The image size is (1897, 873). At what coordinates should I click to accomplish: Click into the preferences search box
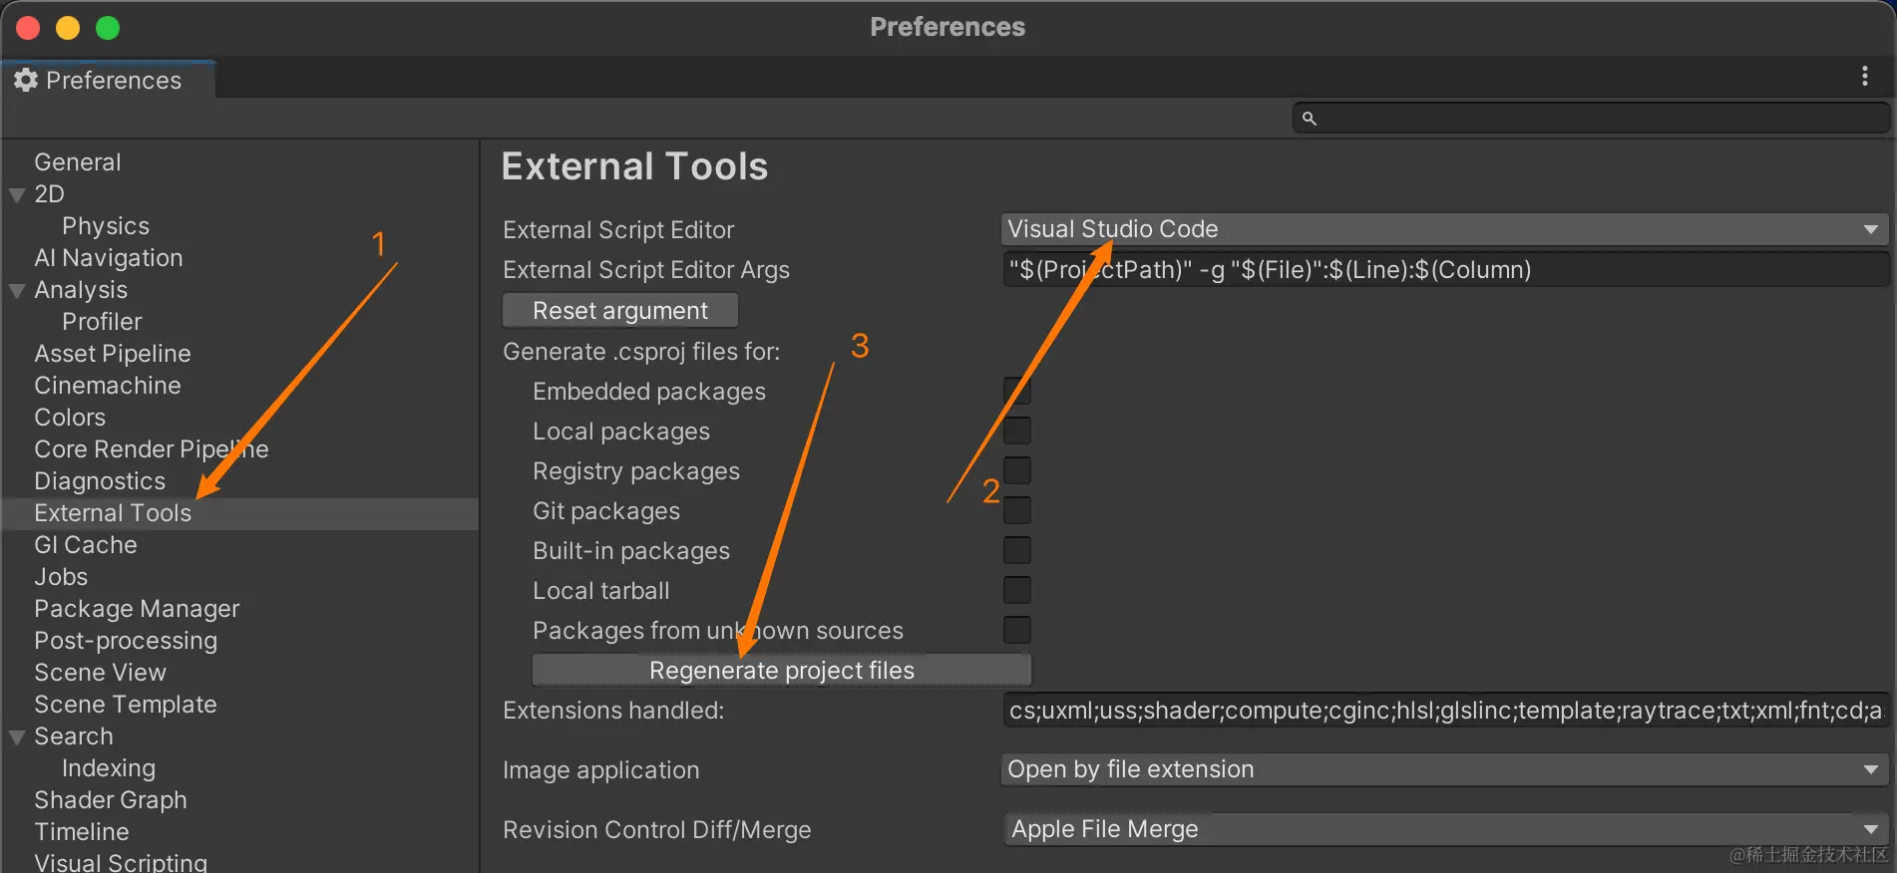pyautogui.click(x=1591, y=119)
